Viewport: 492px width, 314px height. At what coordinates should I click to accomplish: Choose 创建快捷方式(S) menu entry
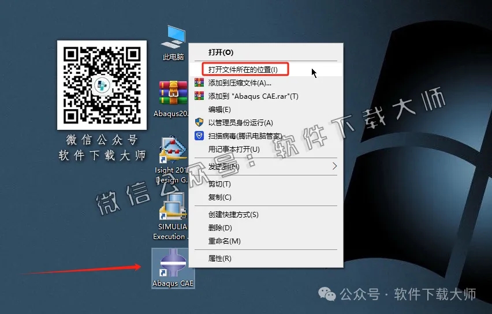pyautogui.click(x=266, y=215)
